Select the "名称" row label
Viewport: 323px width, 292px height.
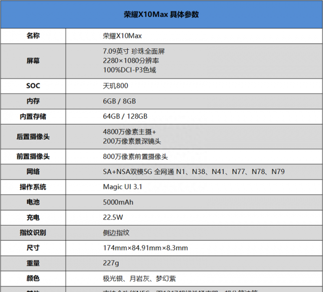pos(33,36)
